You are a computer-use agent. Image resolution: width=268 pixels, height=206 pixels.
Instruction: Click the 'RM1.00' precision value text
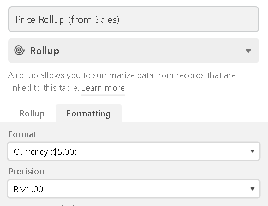(28, 190)
